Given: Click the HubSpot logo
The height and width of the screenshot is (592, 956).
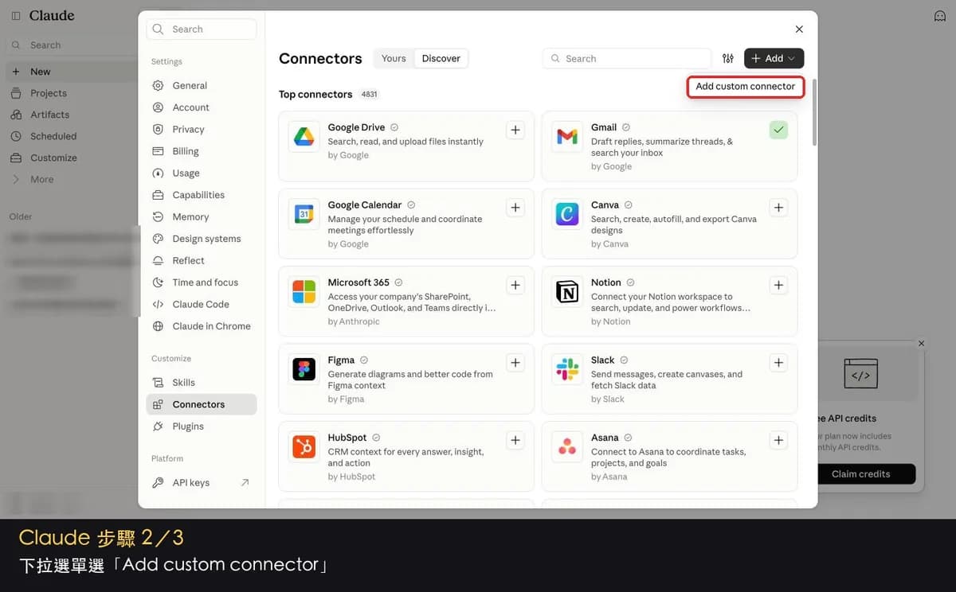Looking at the screenshot, I should tap(304, 447).
